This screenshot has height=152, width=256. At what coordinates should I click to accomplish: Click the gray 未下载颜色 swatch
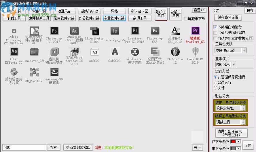pos(233,149)
